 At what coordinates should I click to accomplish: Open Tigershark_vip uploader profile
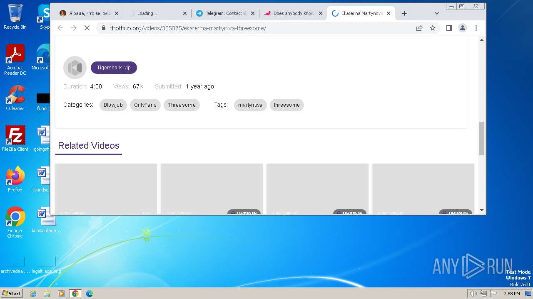[x=114, y=68]
